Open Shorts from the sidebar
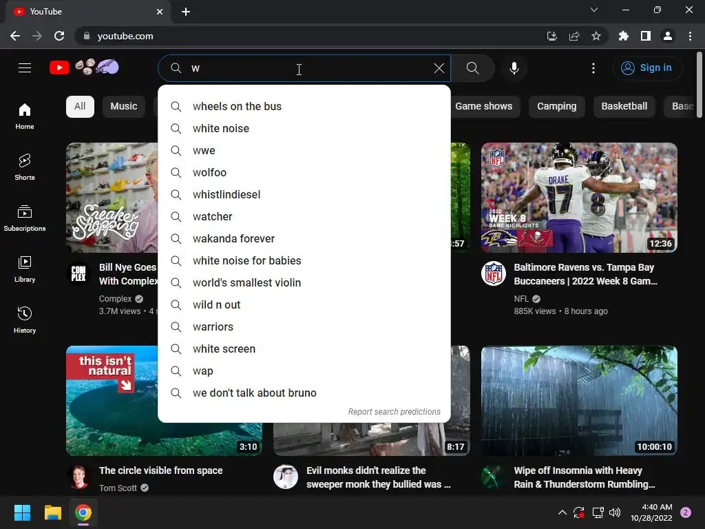705x529 pixels. pyautogui.click(x=25, y=167)
